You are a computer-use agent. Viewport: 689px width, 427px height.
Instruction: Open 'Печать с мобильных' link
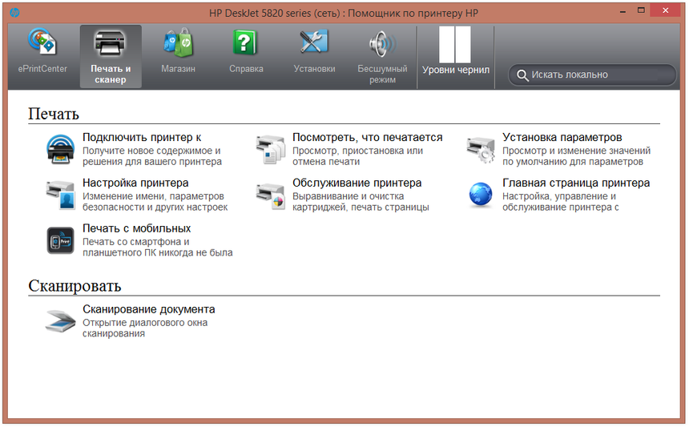tap(137, 228)
